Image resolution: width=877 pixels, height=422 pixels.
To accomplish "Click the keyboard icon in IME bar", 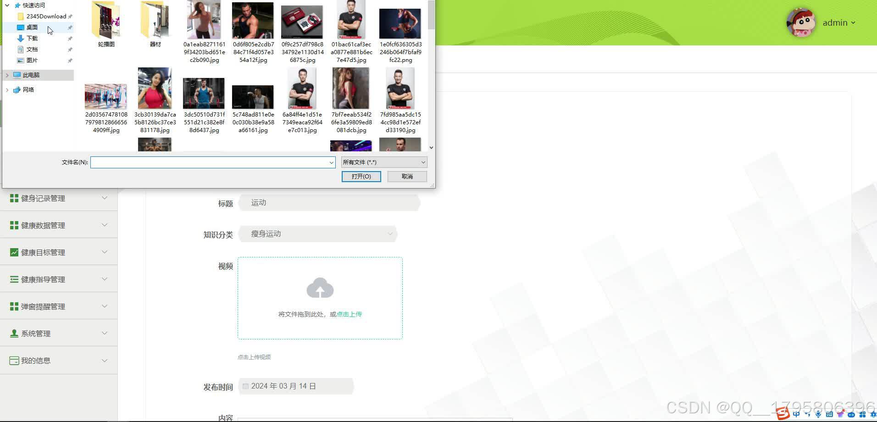I will click(x=829, y=414).
